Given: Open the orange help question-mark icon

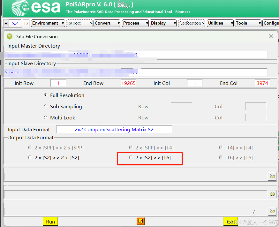Looking at the screenshot, I should tap(140, 221).
